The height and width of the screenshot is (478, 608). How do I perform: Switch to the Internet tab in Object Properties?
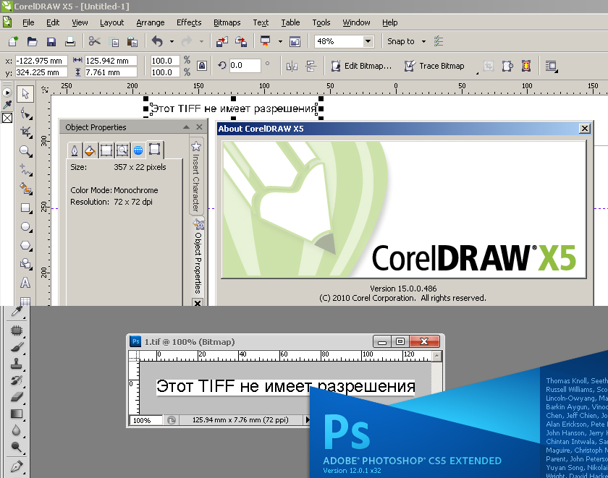(x=138, y=150)
